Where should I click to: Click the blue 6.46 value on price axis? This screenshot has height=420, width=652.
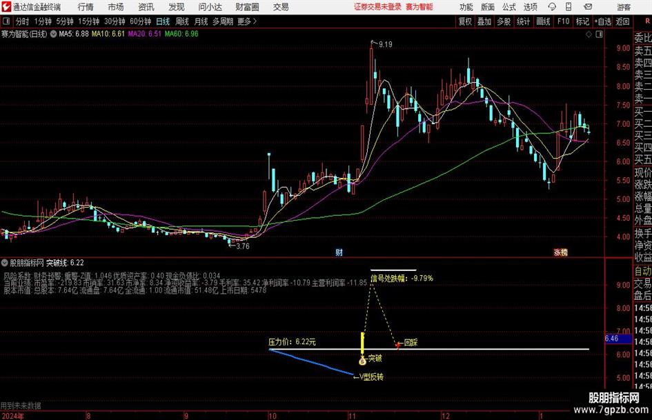point(618,339)
